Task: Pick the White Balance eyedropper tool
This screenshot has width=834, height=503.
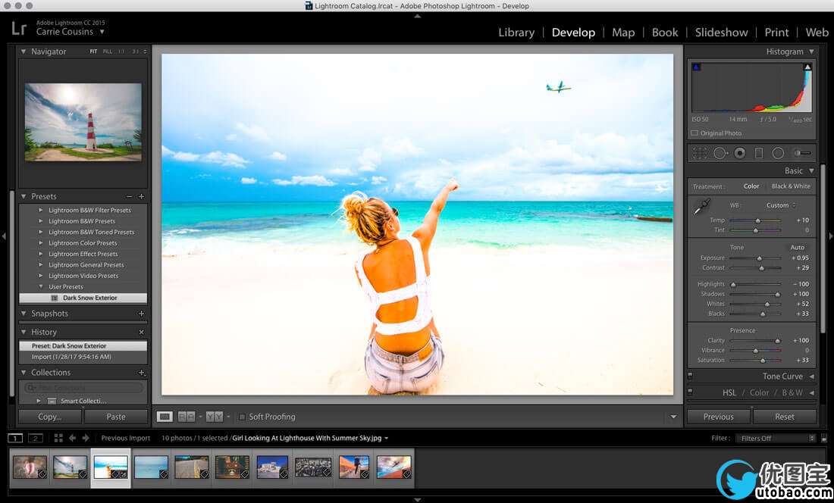Action: point(702,206)
